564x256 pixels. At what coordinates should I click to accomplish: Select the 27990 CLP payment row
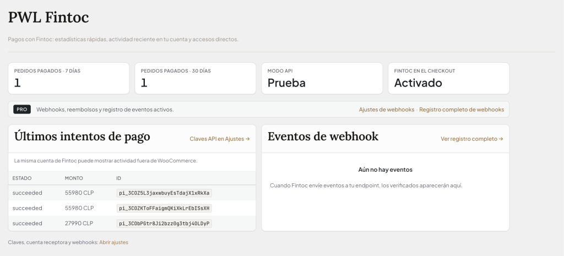tap(132, 224)
